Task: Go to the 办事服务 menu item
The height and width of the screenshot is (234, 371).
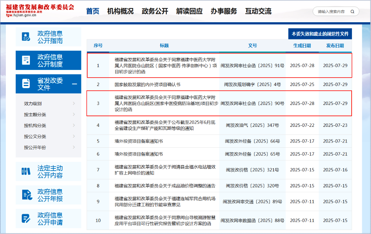Action: (224, 11)
